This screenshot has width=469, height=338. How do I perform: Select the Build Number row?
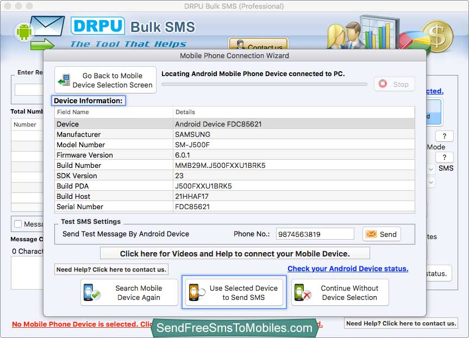(x=235, y=165)
